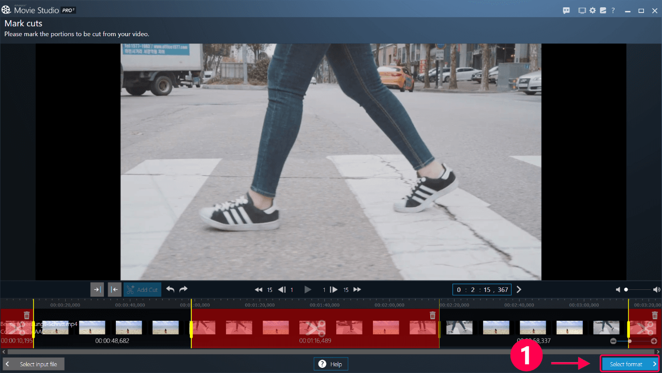The width and height of the screenshot is (662, 373).
Task: Click the set cut start marker icon
Action: [97, 290]
